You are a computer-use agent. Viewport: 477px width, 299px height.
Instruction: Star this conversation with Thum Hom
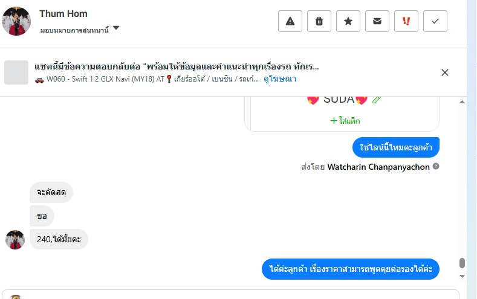(x=348, y=21)
